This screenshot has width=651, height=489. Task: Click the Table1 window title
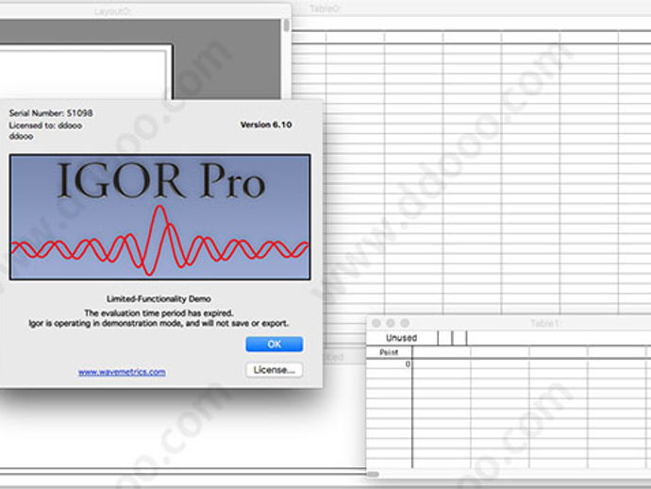pos(544,323)
